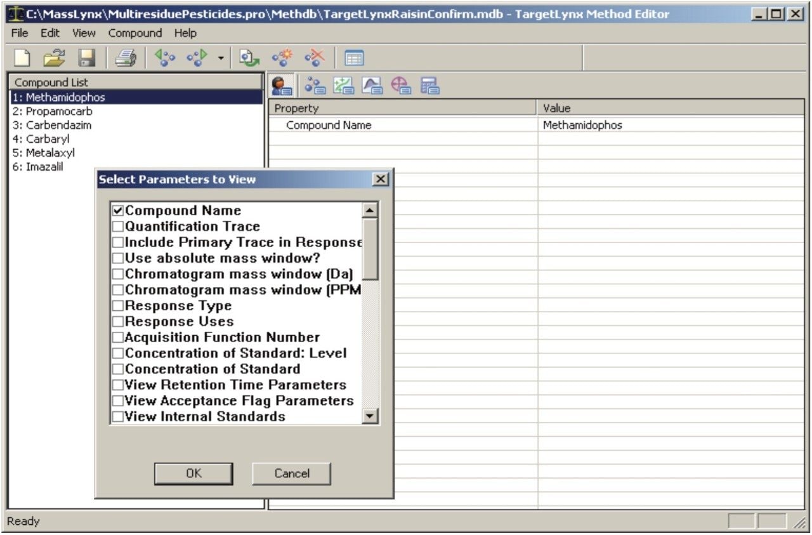Click the delete compound red X icon
Viewport: 812px width, 535px height.
click(314, 58)
